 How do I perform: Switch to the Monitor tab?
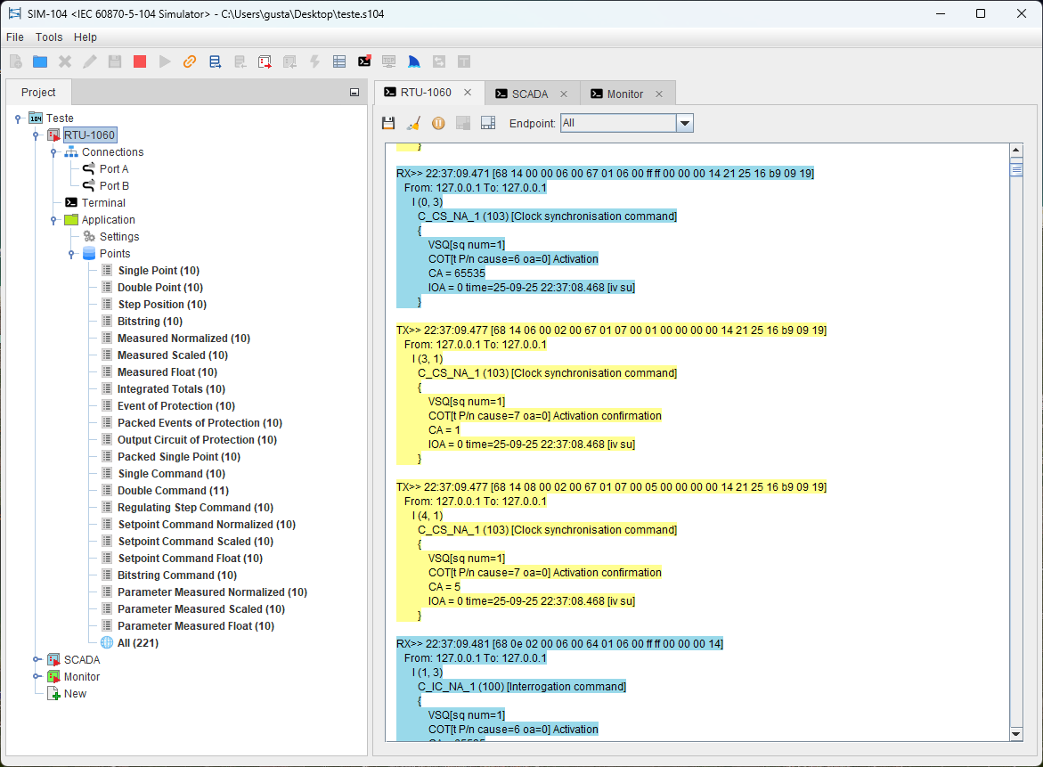(x=624, y=94)
